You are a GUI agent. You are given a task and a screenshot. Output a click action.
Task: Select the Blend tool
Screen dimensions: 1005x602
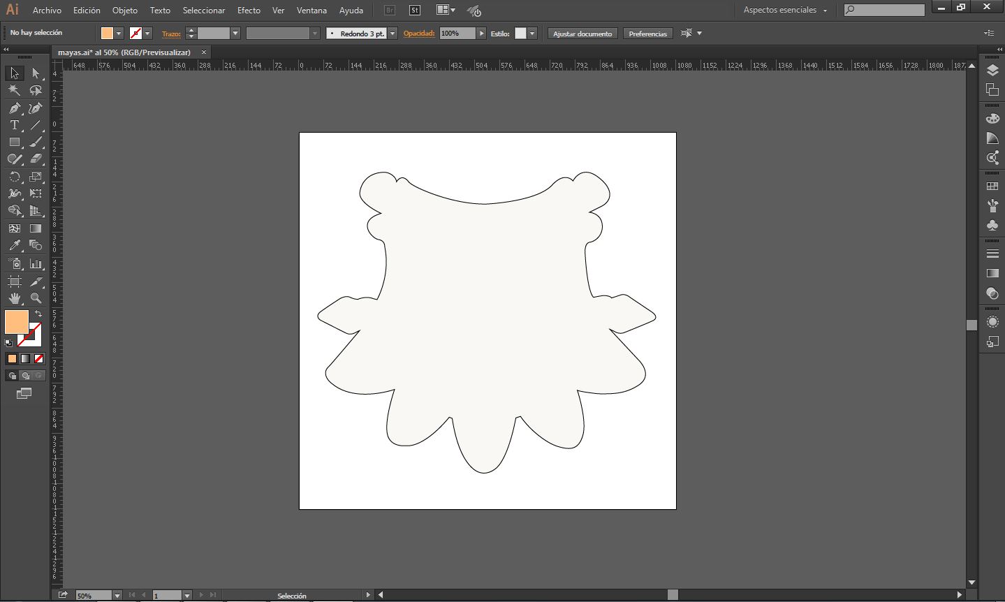click(x=36, y=245)
